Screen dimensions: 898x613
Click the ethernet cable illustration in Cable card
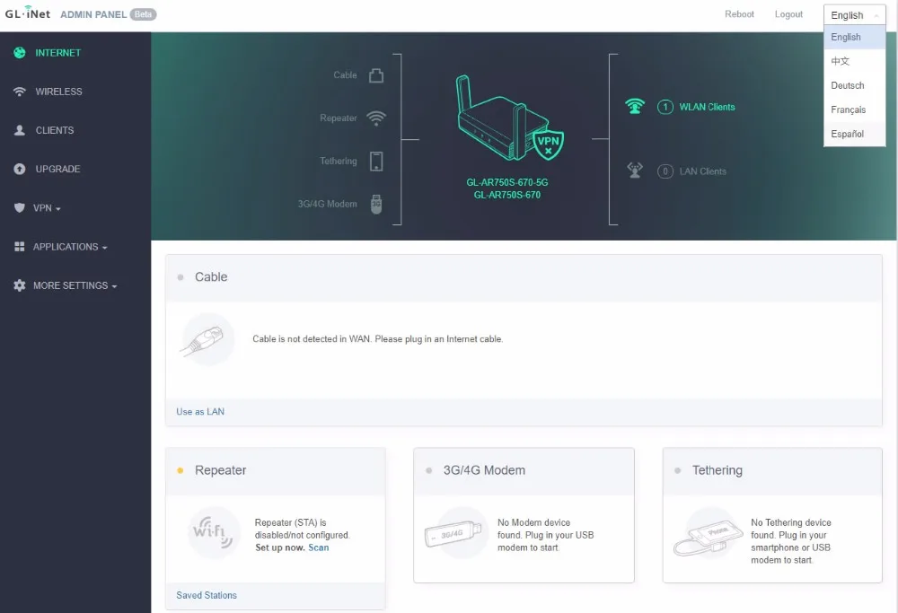[207, 339]
